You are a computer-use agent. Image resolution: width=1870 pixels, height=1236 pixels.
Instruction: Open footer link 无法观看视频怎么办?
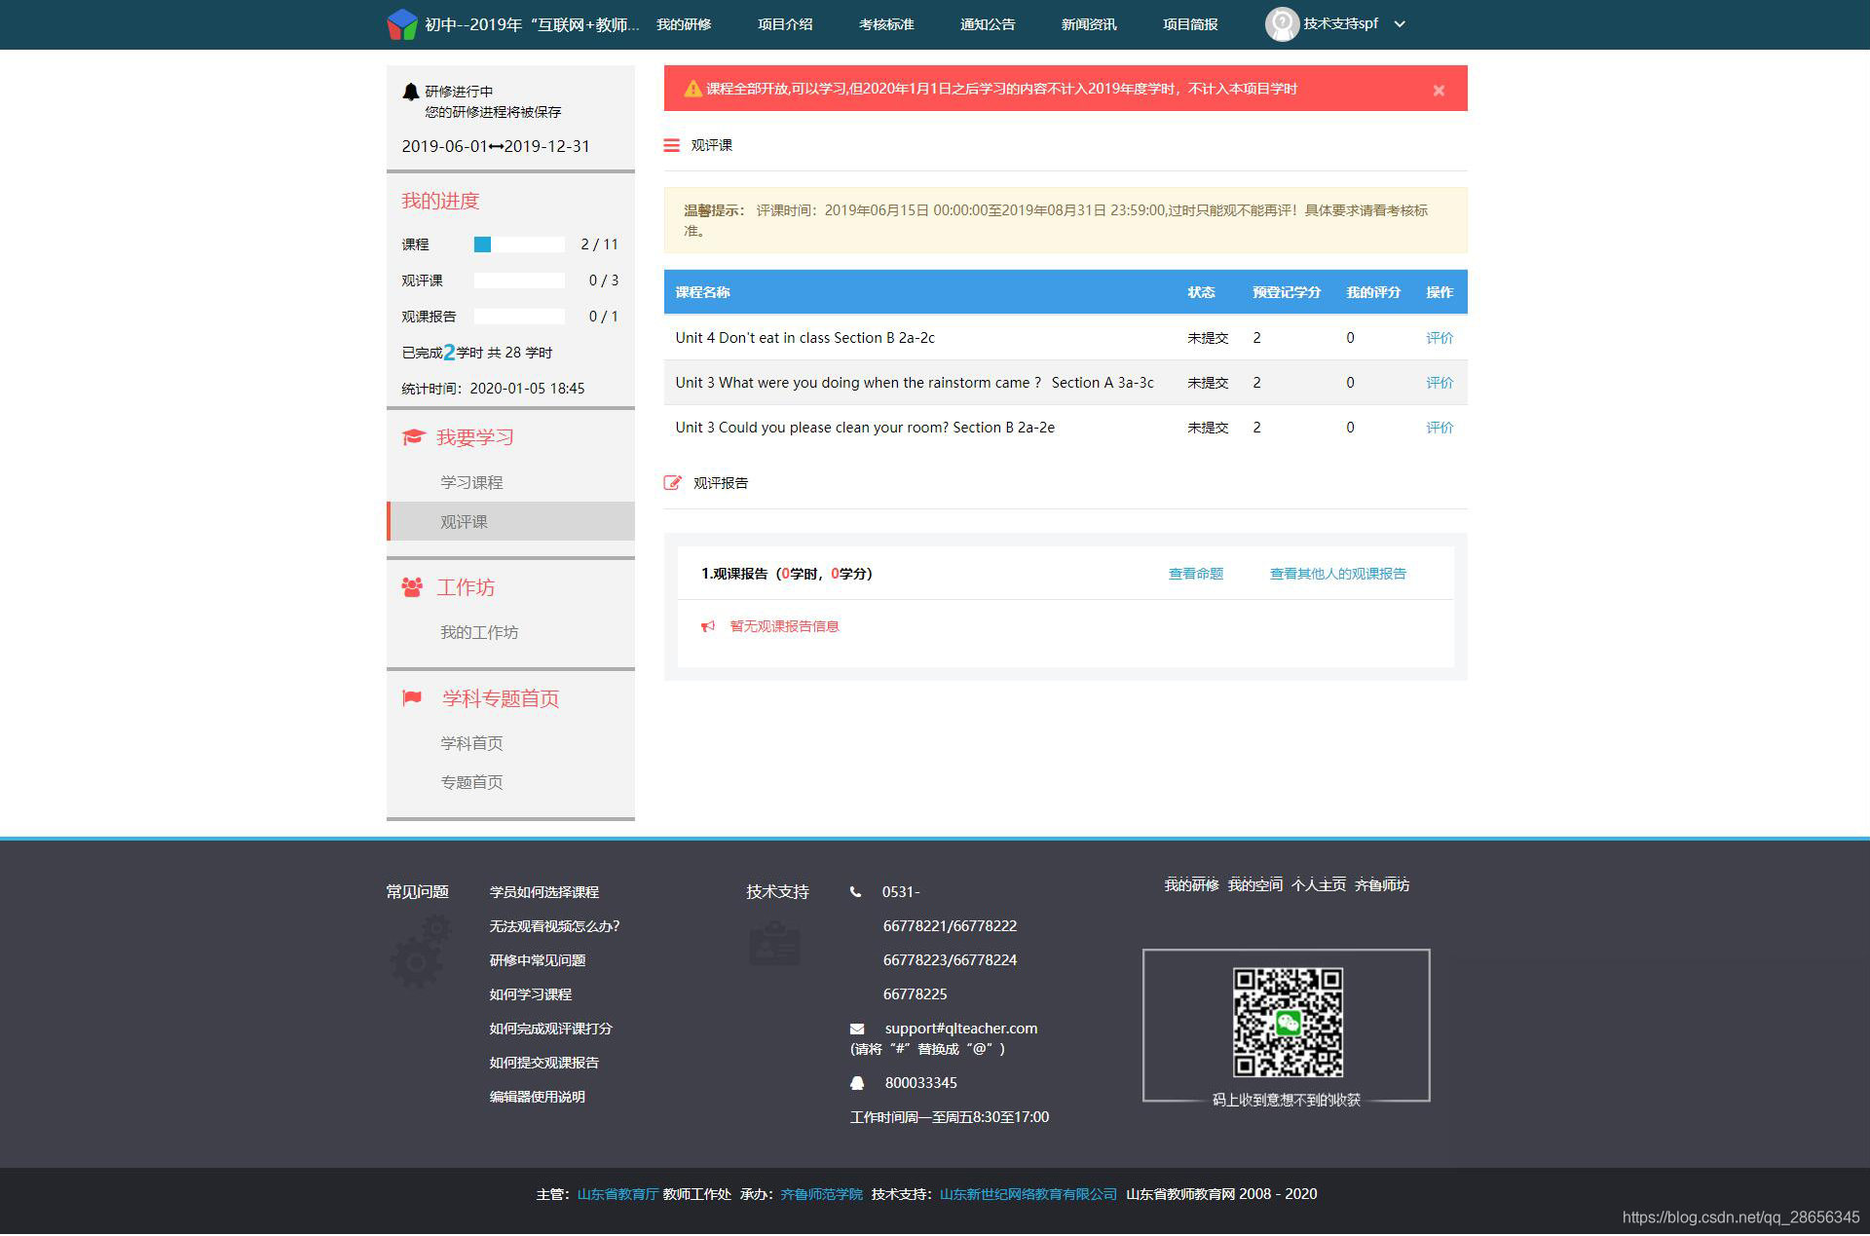(x=554, y=926)
